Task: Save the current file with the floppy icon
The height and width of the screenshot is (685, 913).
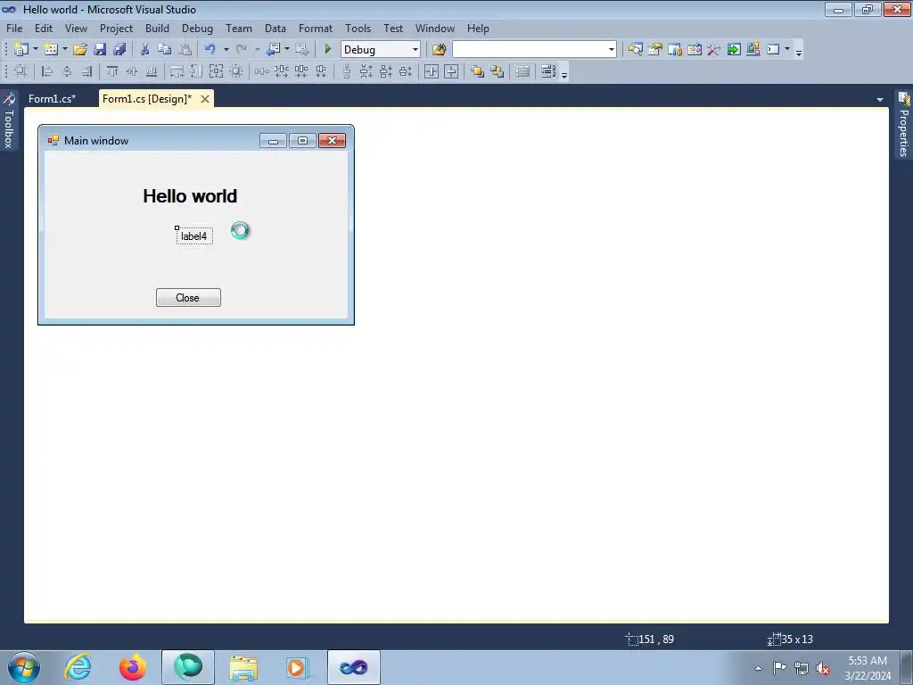Action: [100, 50]
